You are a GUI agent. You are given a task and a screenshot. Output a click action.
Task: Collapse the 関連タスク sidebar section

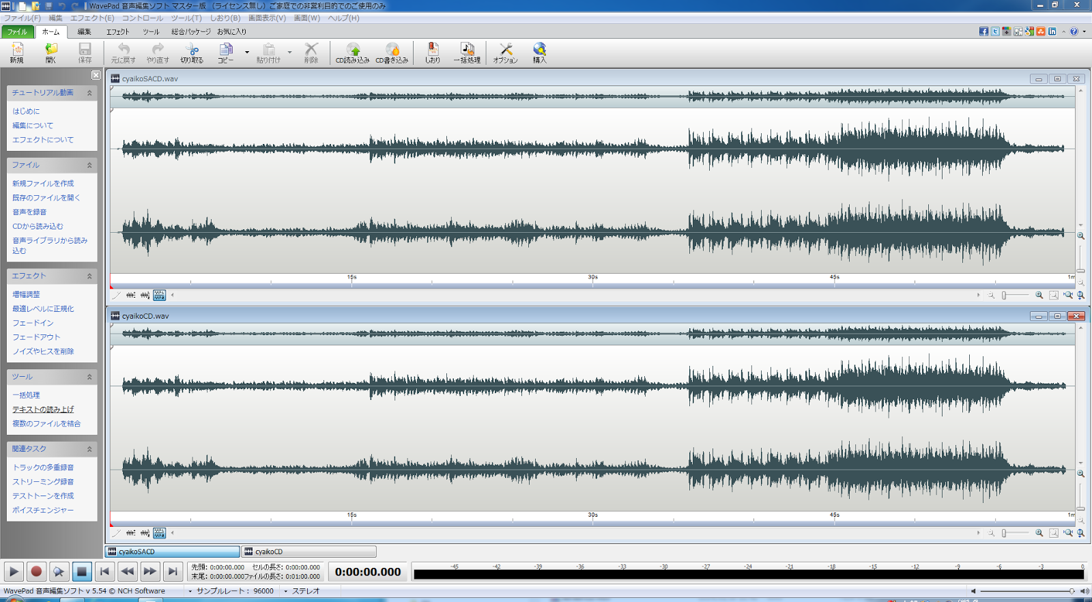click(89, 449)
